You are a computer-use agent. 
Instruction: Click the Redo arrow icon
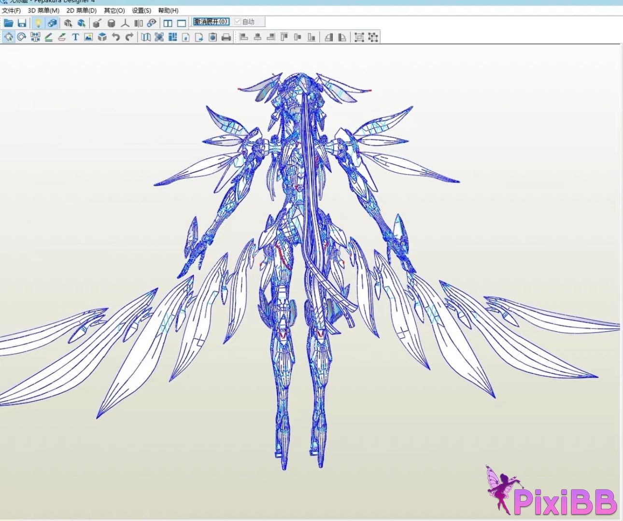click(x=129, y=37)
